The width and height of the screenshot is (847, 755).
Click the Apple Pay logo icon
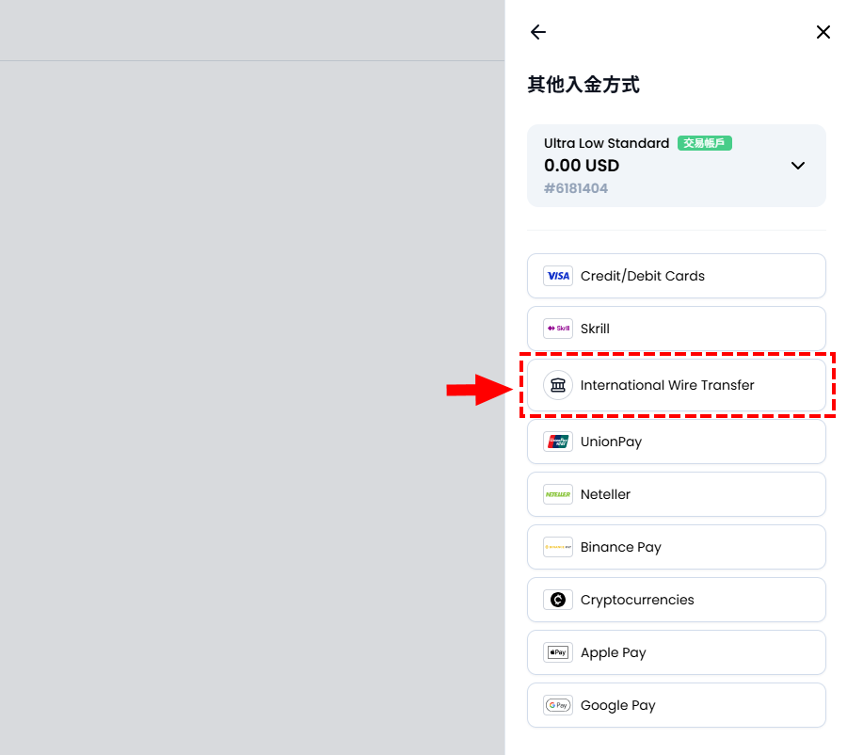(558, 652)
